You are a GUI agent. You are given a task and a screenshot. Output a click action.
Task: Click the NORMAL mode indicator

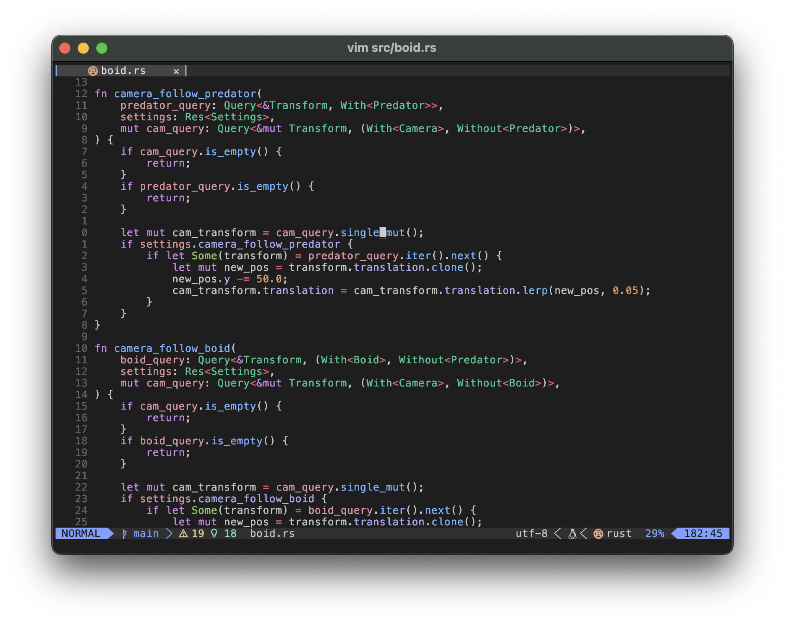pyautogui.click(x=81, y=534)
